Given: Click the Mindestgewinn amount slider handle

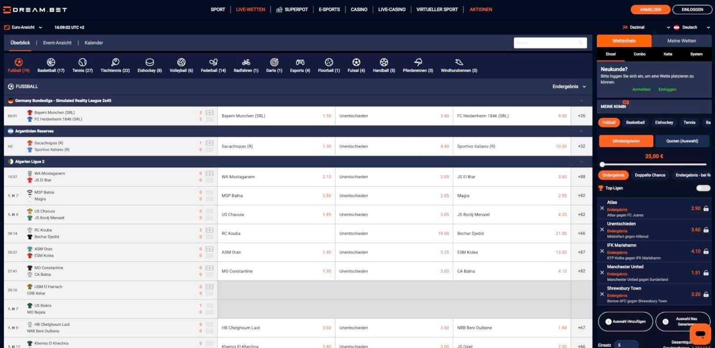Looking at the screenshot, I should 602,164.
